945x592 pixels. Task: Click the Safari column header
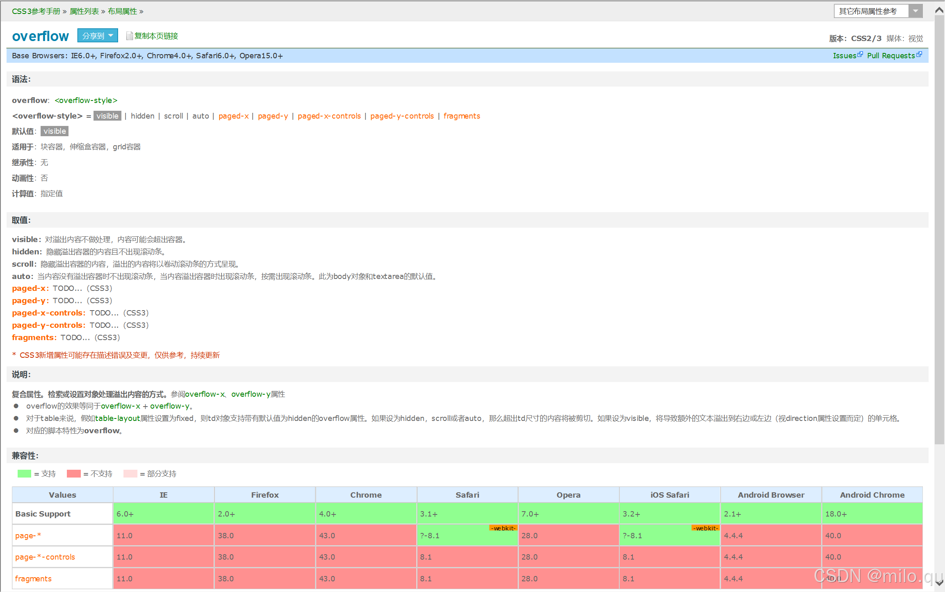point(467,495)
